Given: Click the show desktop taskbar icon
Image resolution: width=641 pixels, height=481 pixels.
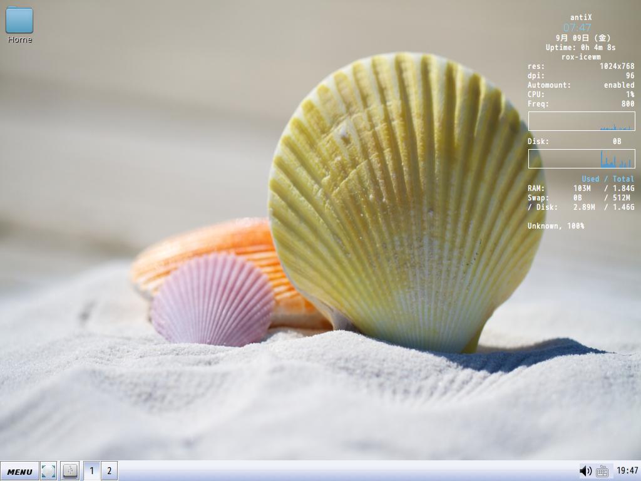Looking at the screenshot, I should [49, 471].
